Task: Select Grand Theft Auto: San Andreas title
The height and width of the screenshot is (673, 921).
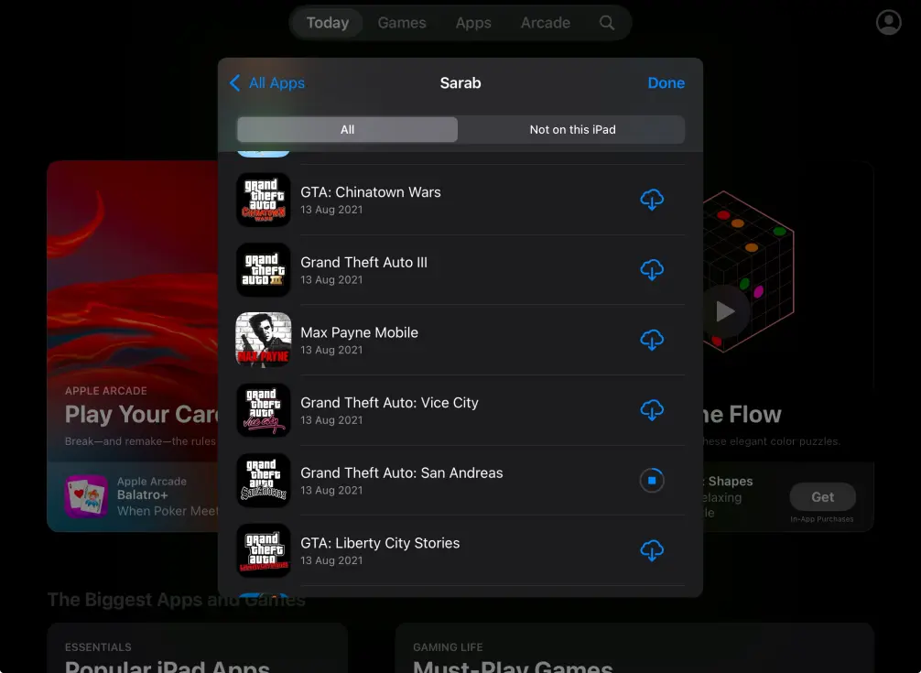Action: 402,472
